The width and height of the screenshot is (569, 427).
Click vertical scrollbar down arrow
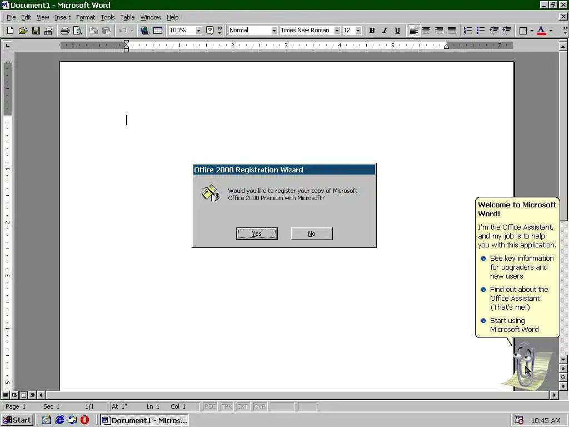pos(563,360)
